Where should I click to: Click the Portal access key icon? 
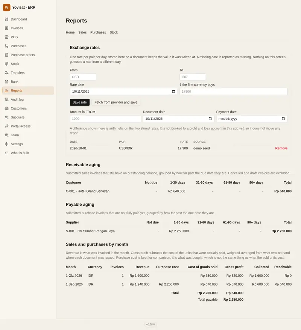pos(6,126)
